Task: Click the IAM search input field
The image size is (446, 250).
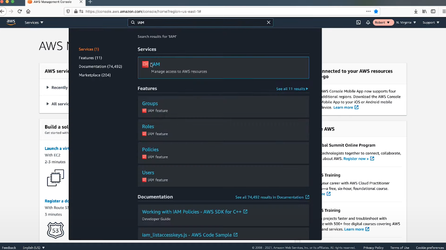Action: (200, 23)
